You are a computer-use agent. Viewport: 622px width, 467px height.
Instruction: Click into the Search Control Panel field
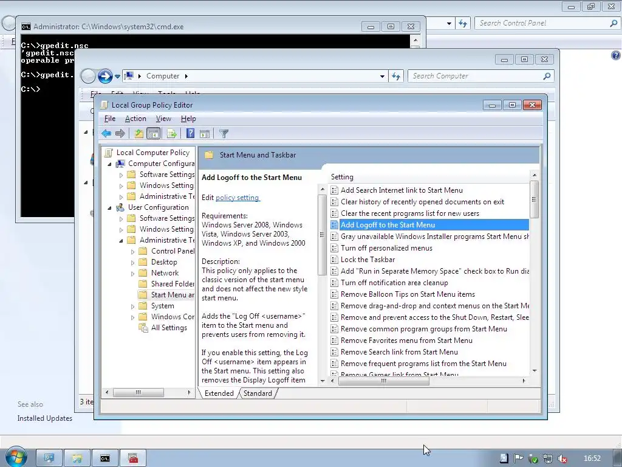[542, 24]
